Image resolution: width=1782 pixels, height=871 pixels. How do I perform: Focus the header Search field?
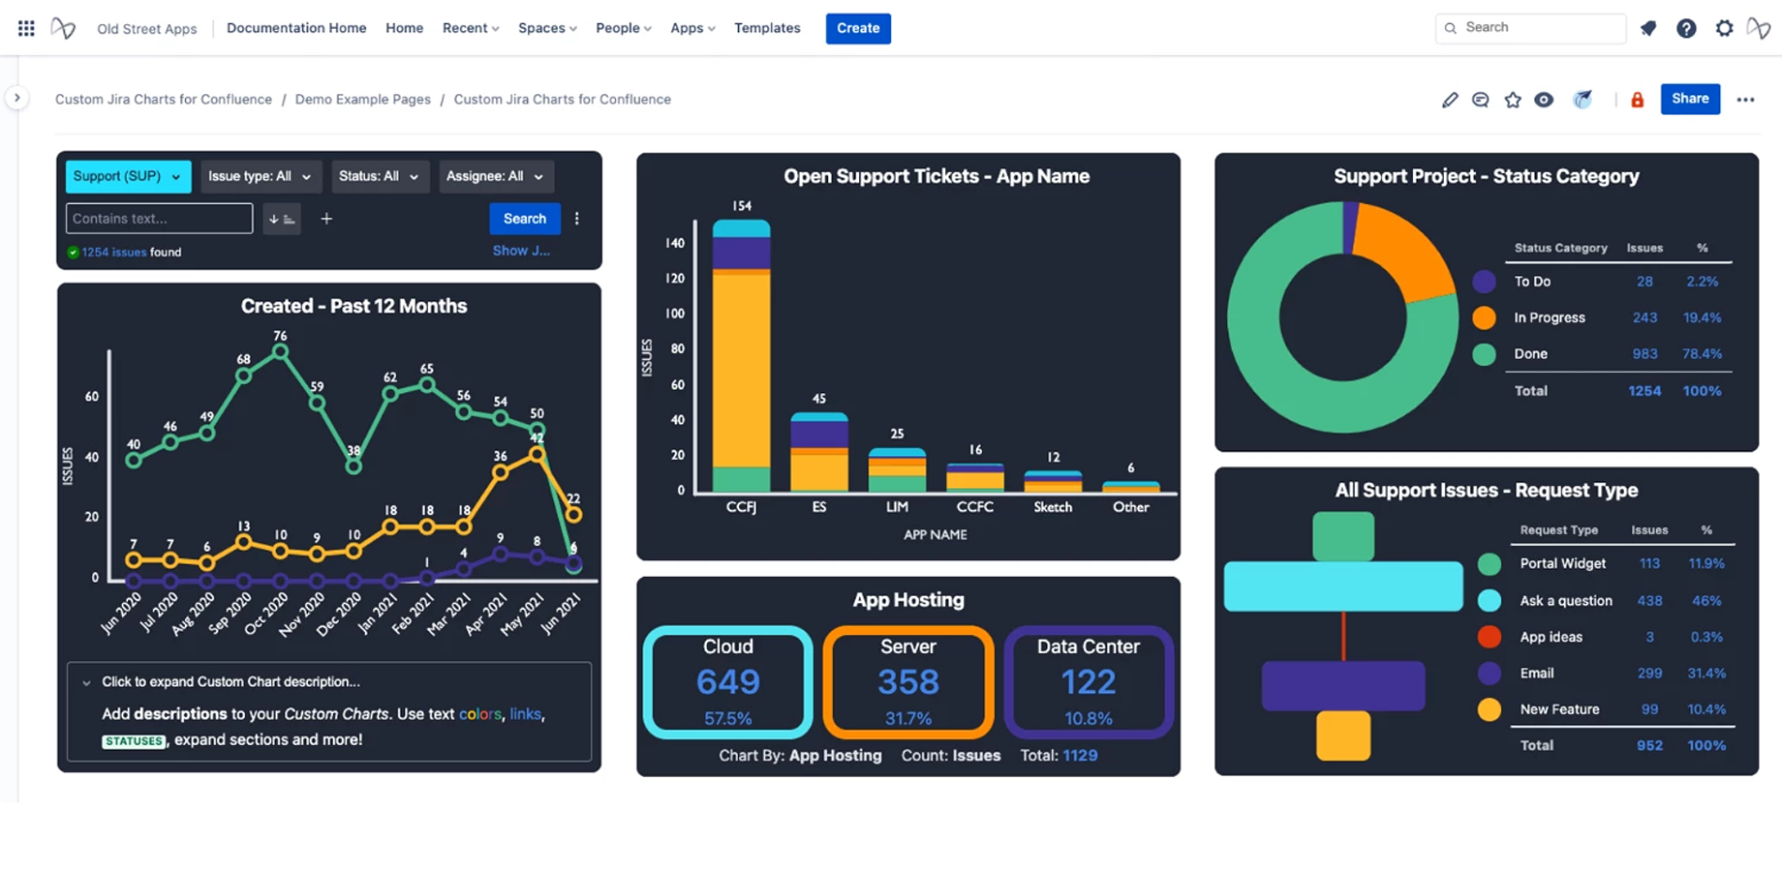(1530, 28)
